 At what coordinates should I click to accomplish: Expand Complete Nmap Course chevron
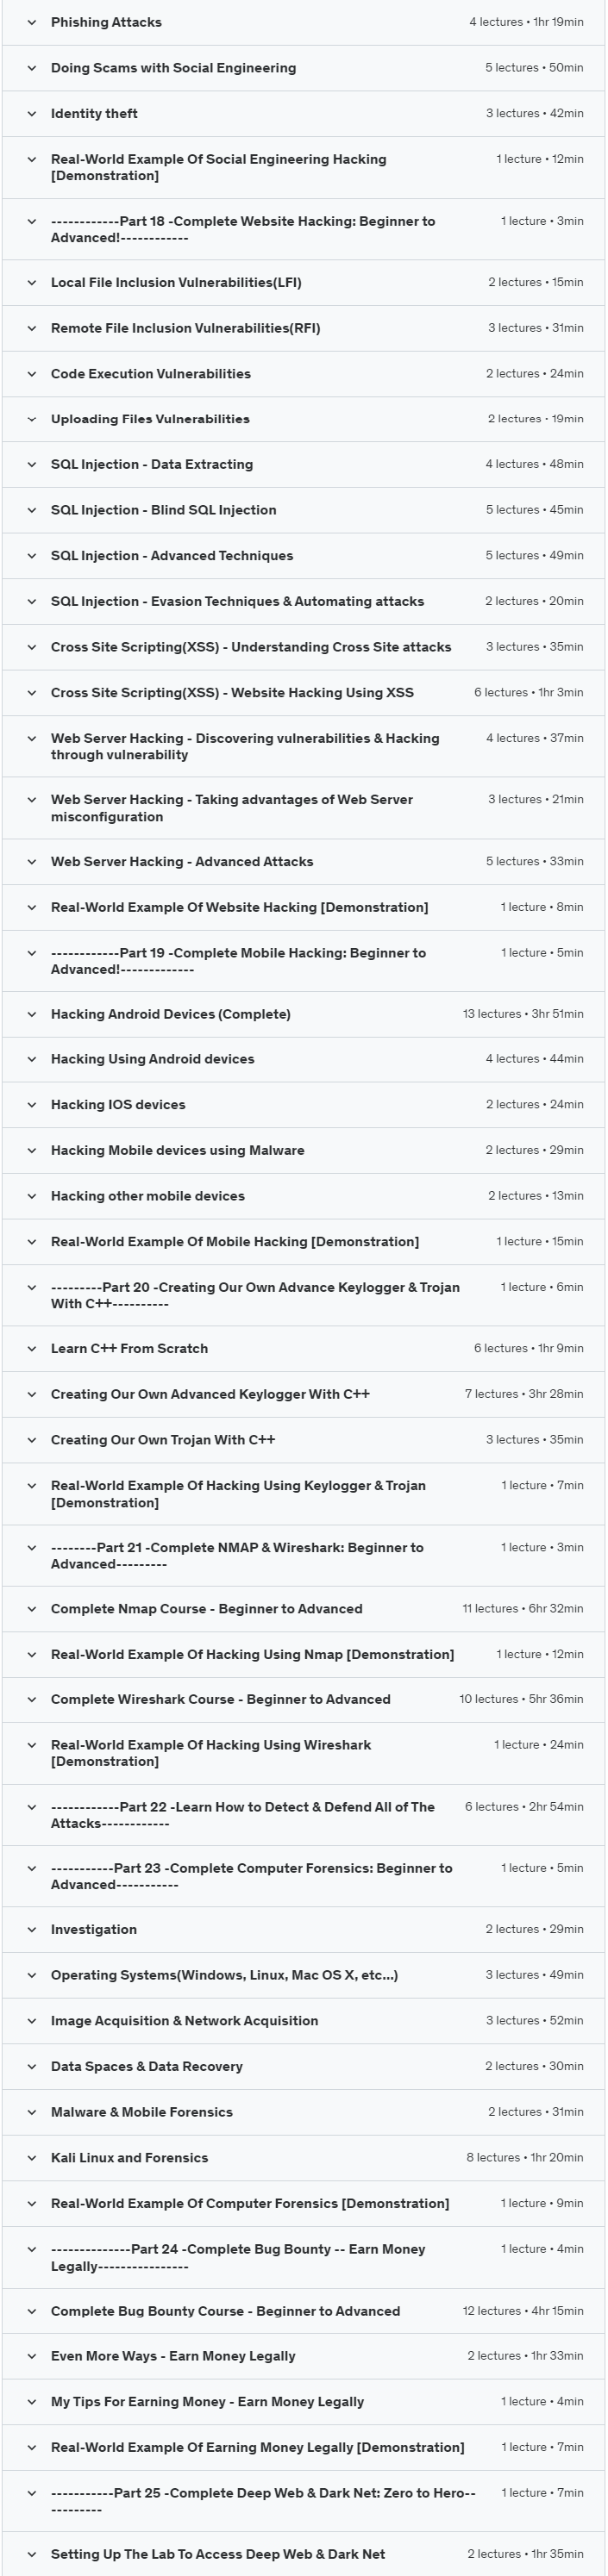(x=31, y=1609)
